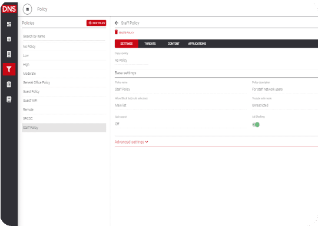Select Staff Policy in policies list
Viewport: 318px width, 226px height.
64,128
